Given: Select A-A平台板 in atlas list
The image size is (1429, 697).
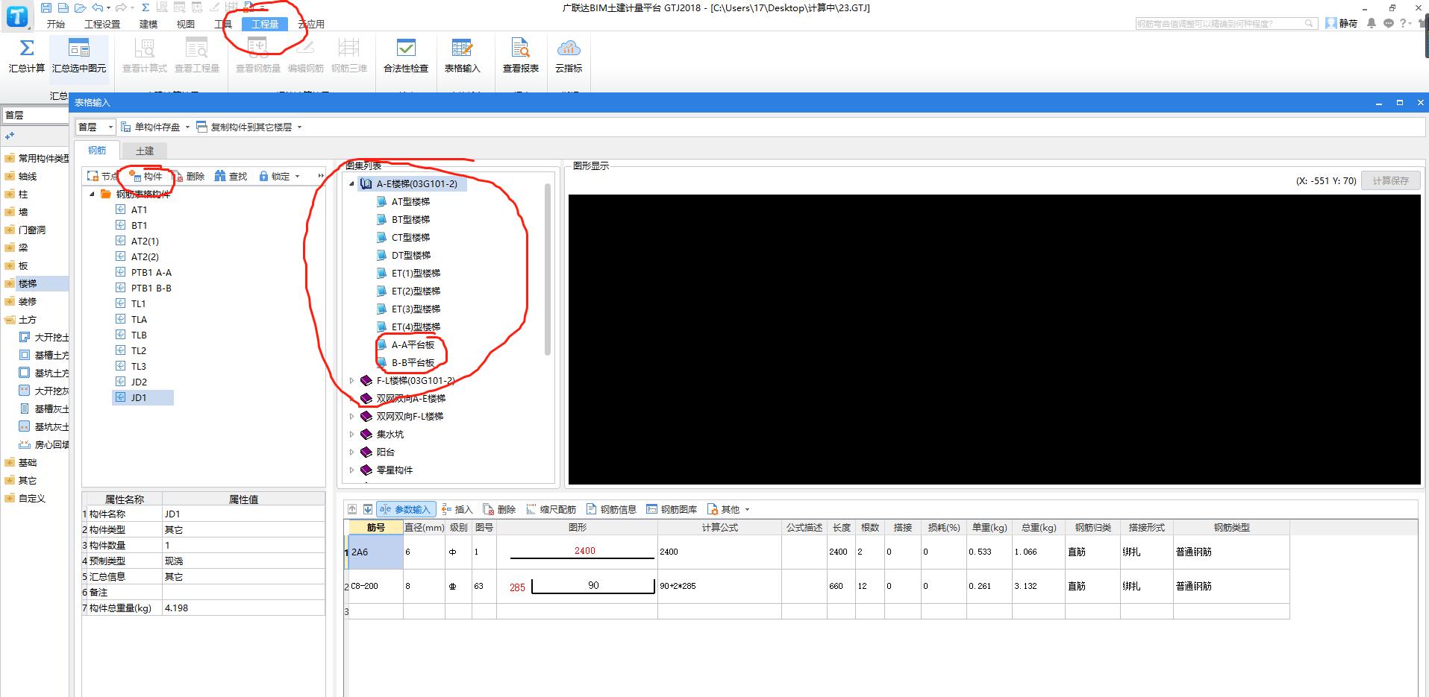Looking at the screenshot, I should point(413,344).
